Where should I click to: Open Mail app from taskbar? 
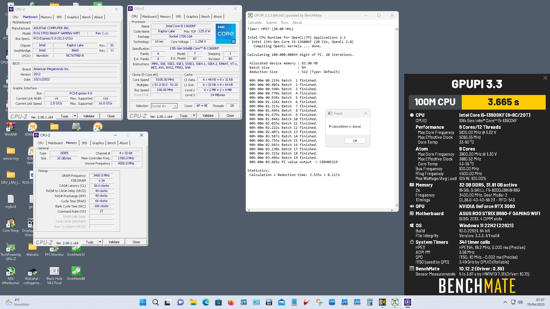[281, 302]
